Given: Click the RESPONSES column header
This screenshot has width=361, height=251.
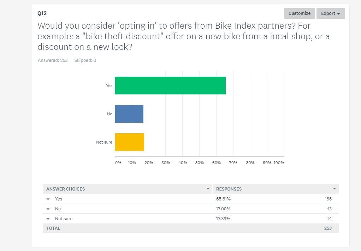Looking at the screenshot, I should coord(229,189).
